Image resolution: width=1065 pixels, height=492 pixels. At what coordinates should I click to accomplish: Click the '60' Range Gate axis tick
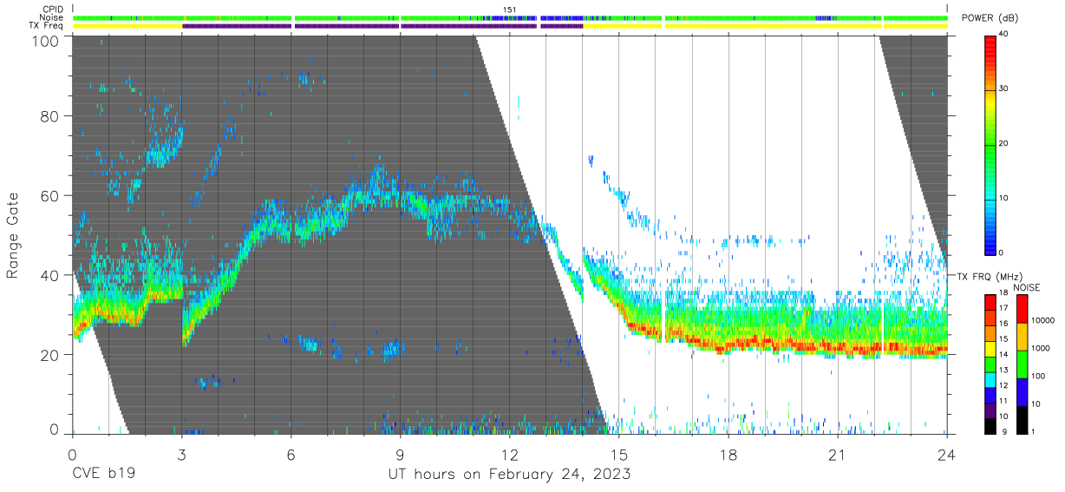click(x=50, y=196)
